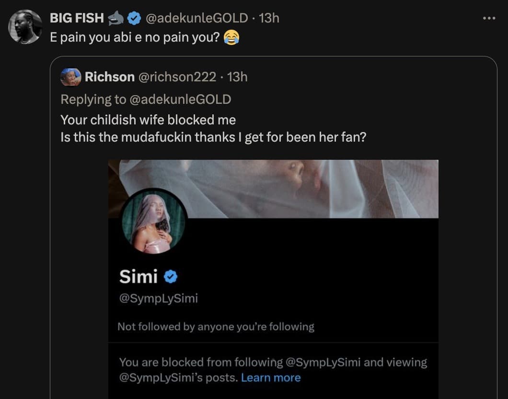Image resolution: width=508 pixels, height=399 pixels.
Task: Click the verified badge next to Simi
Action: click(170, 277)
